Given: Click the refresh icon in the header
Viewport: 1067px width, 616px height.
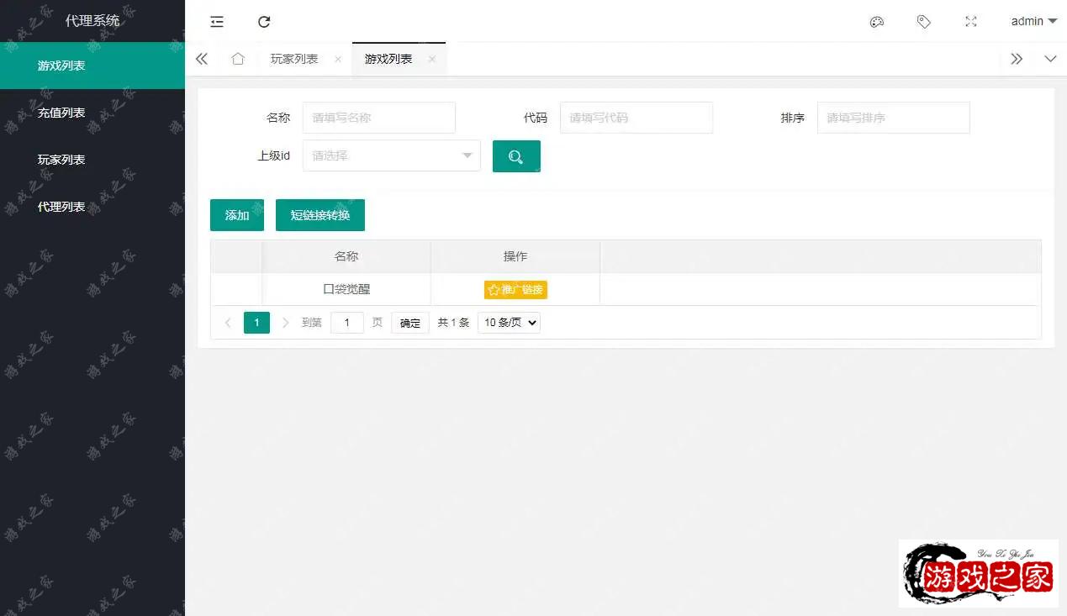Looking at the screenshot, I should 264,22.
